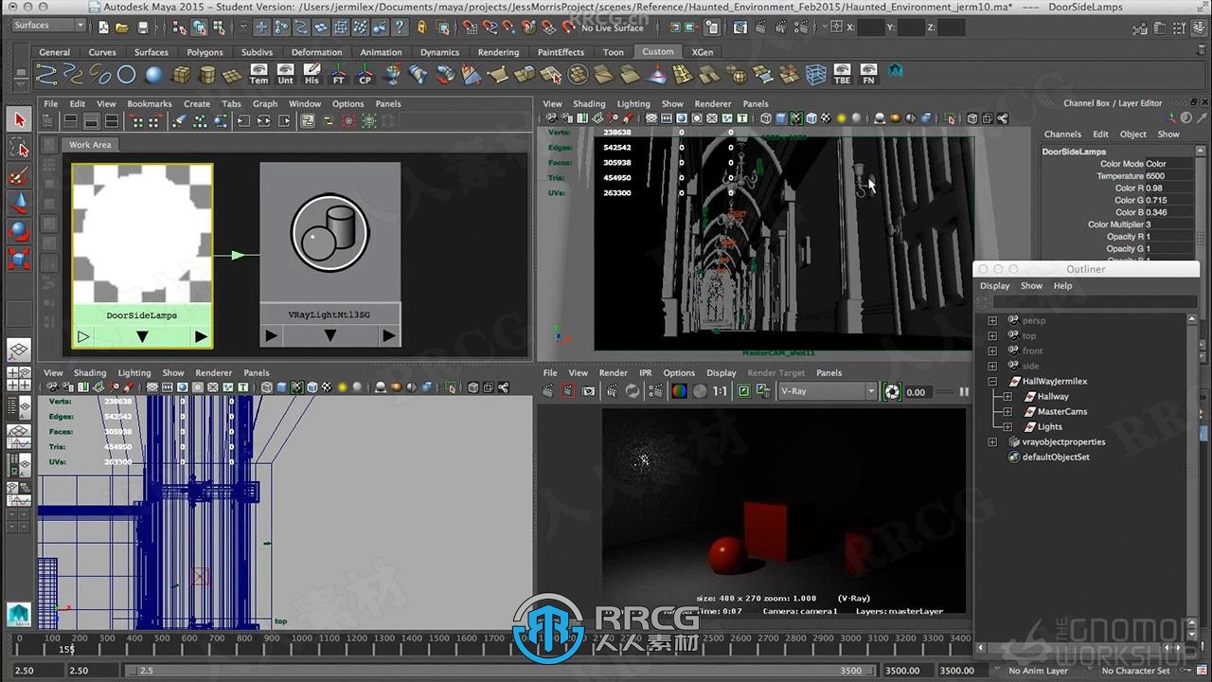The width and height of the screenshot is (1212, 682).
Task: Open Renderer menu in perspective viewport
Action: click(x=713, y=104)
